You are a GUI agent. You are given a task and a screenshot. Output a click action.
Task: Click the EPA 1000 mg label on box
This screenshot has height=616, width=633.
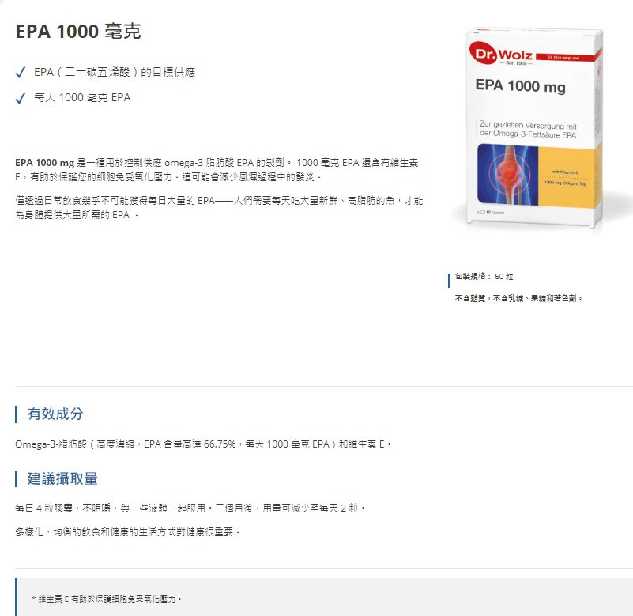[x=520, y=86]
